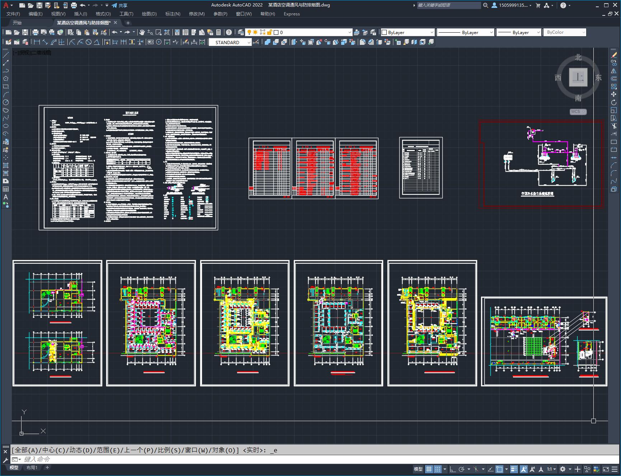Select the Spline draw tool
621x476 pixels.
[x=6, y=118]
